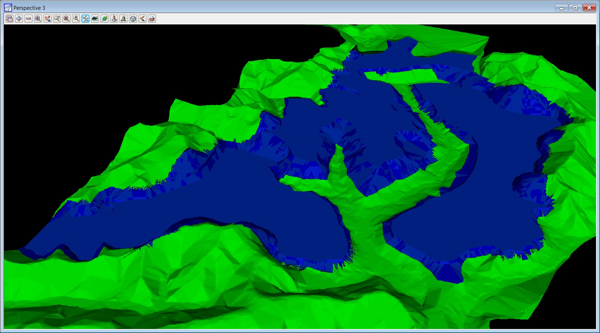Select the fit-view magnifier with arrows
The height and width of the screenshot is (333, 600).
38,19
